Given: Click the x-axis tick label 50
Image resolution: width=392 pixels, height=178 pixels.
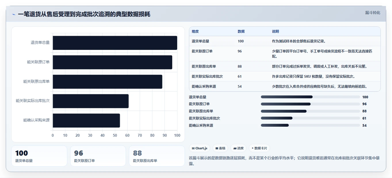Looking at the screenshot, I should point(115,135).
